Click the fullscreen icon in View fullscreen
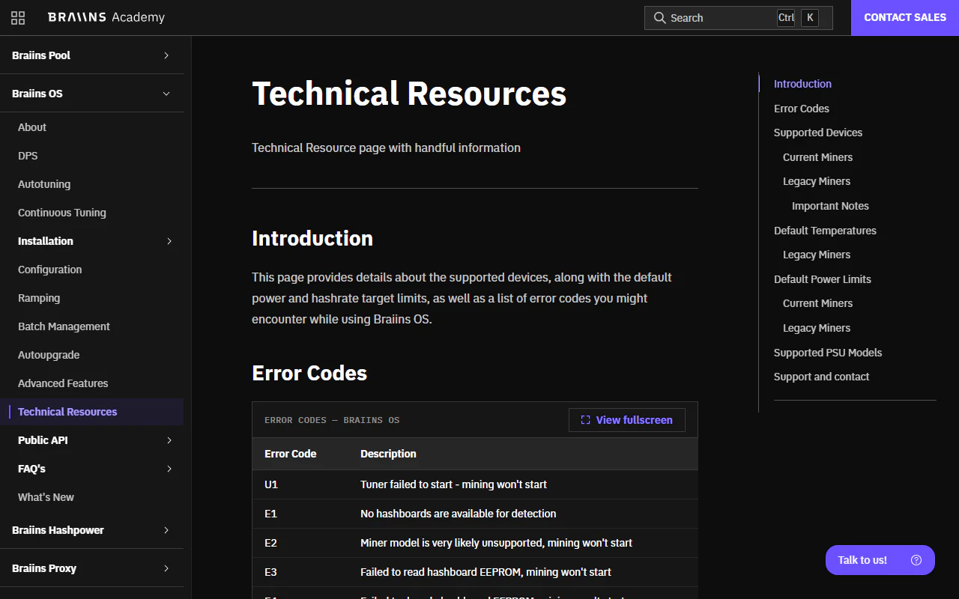 (x=586, y=420)
